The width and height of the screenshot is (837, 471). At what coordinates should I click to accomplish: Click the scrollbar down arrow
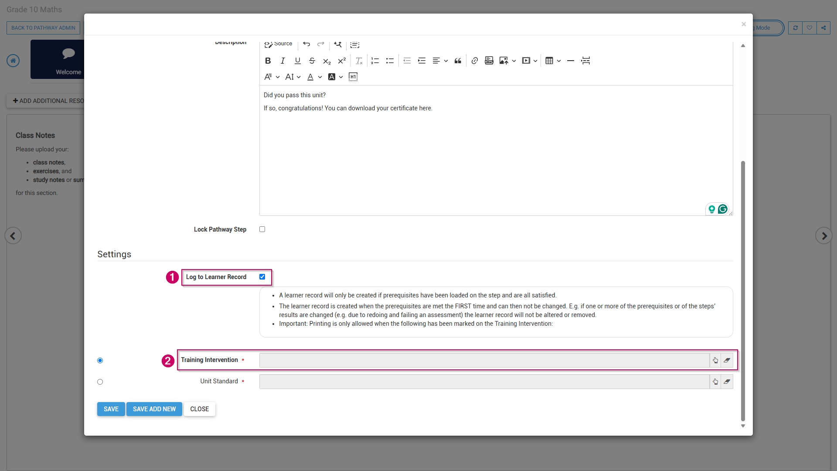[x=743, y=426]
